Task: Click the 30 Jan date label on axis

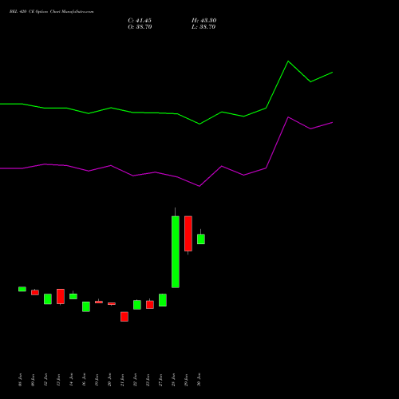Action: [x=199, y=380]
